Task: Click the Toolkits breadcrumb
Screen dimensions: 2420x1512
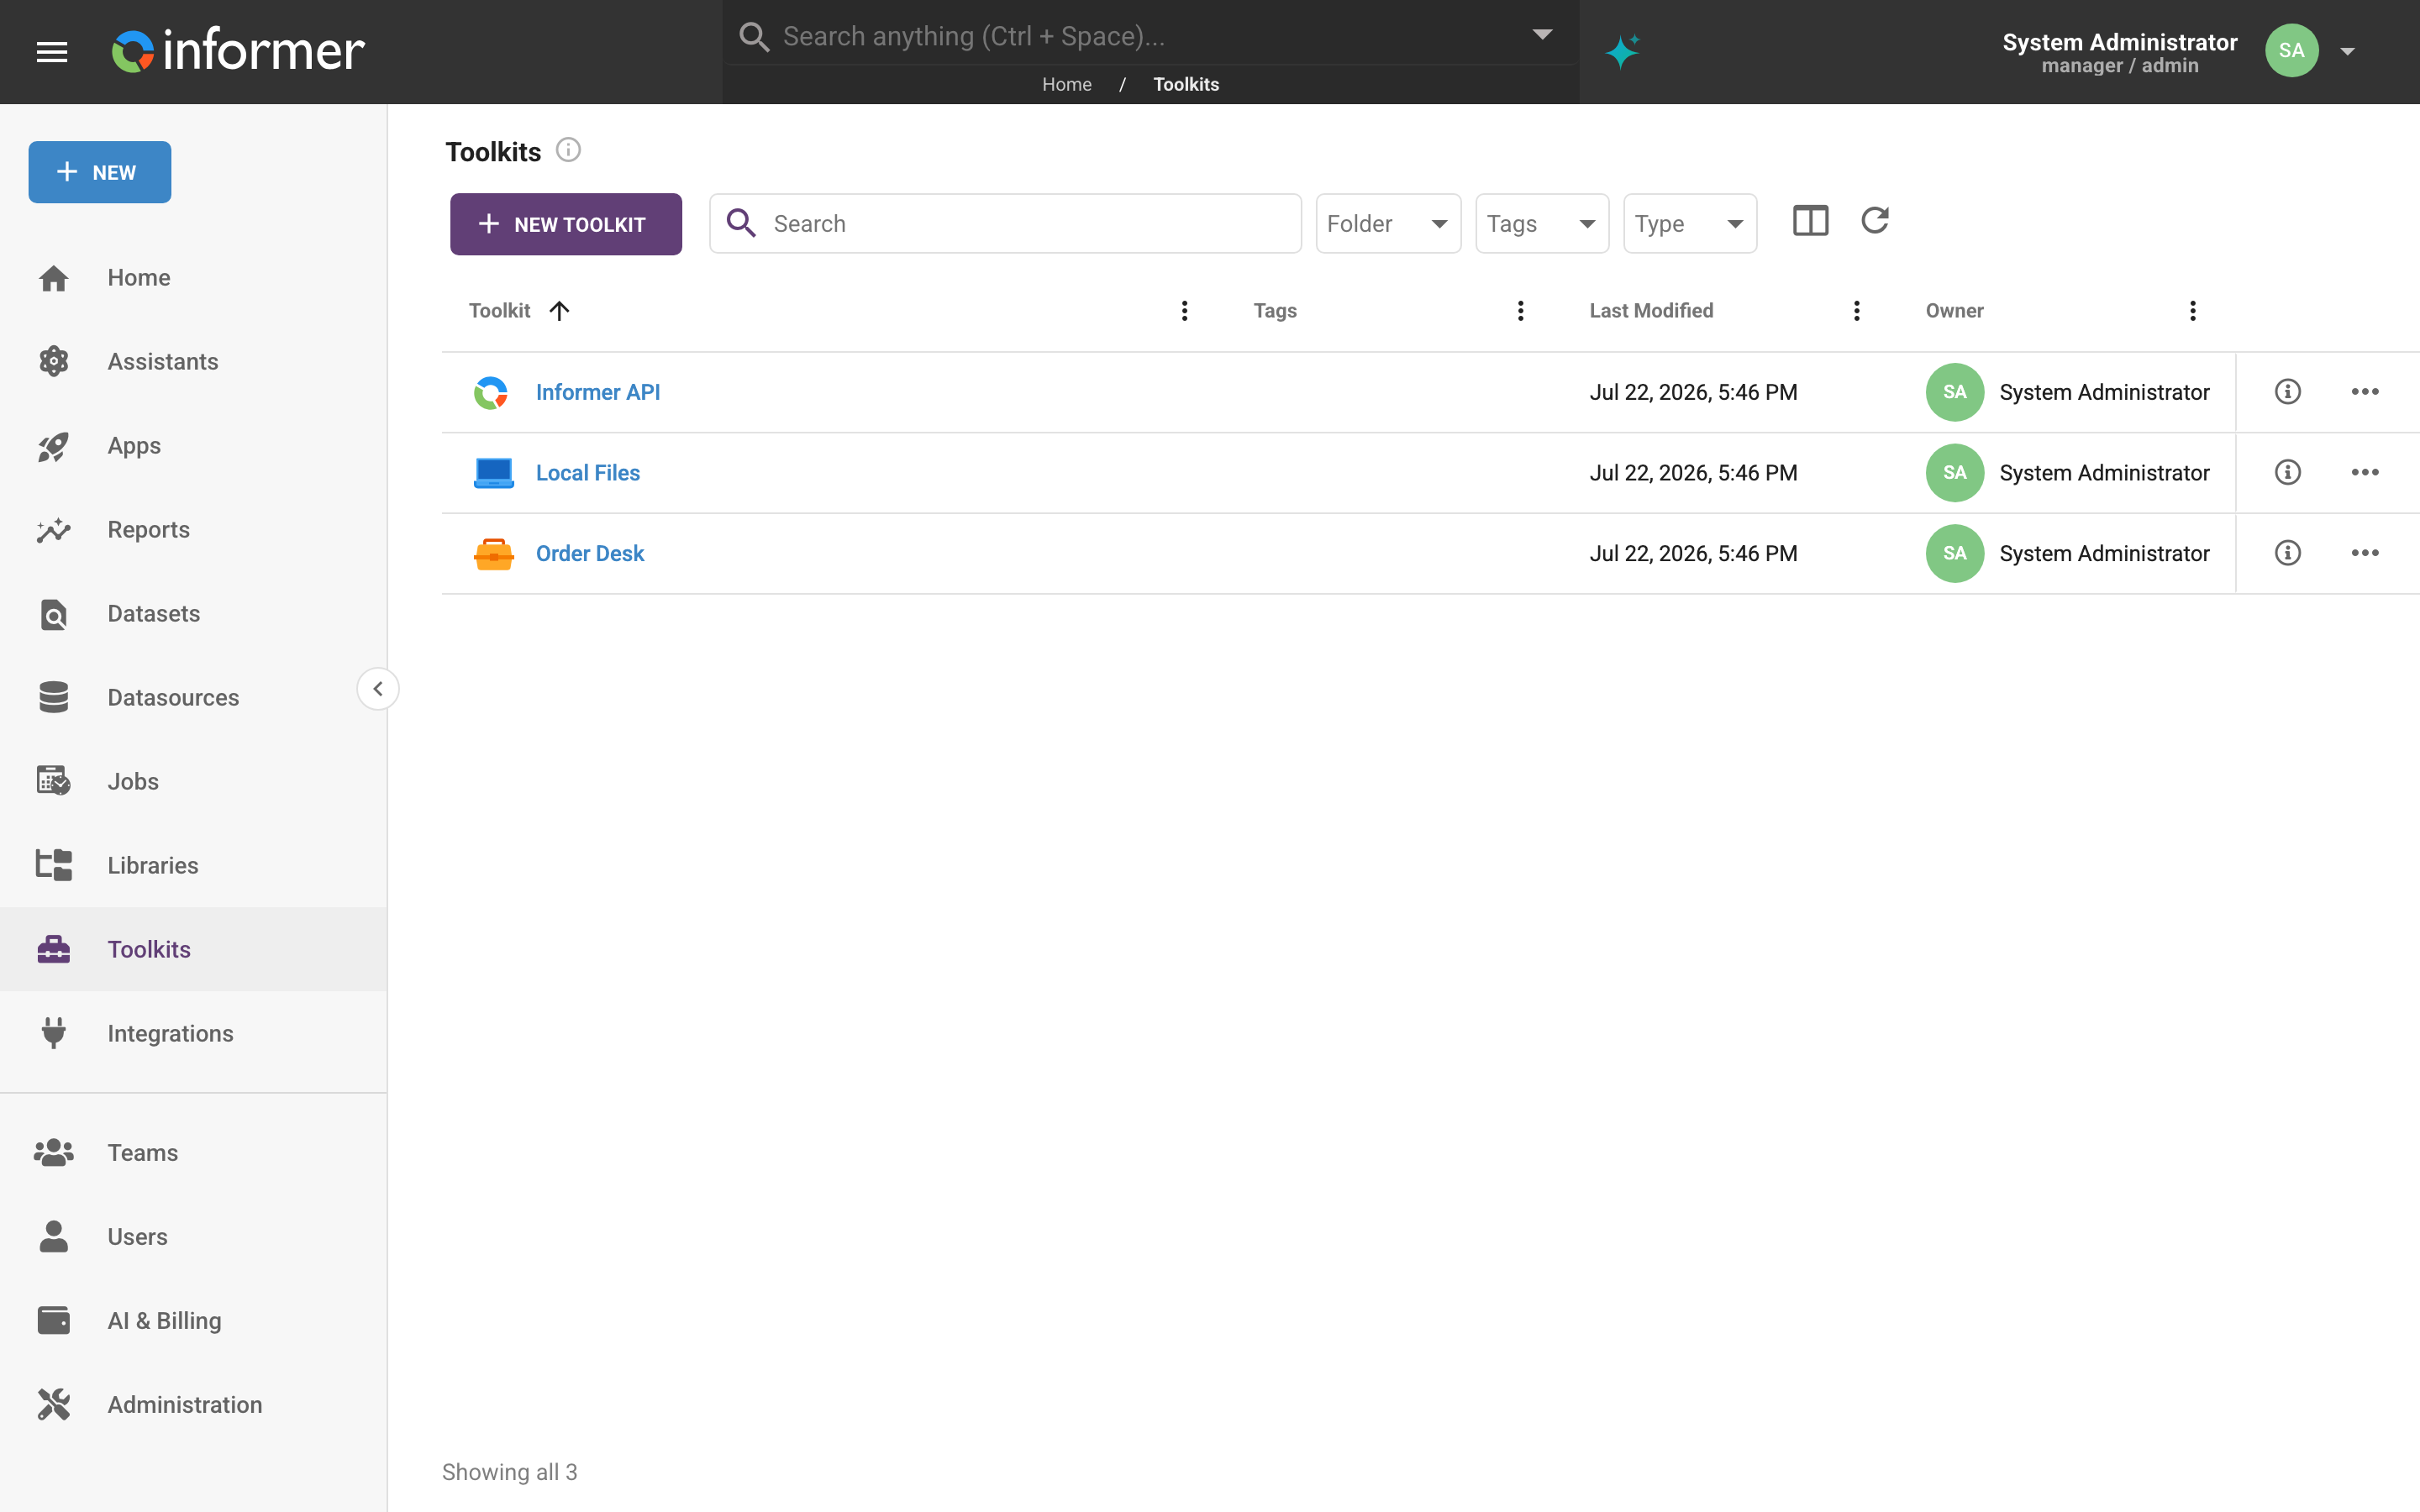Action: pyautogui.click(x=1186, y=84)
